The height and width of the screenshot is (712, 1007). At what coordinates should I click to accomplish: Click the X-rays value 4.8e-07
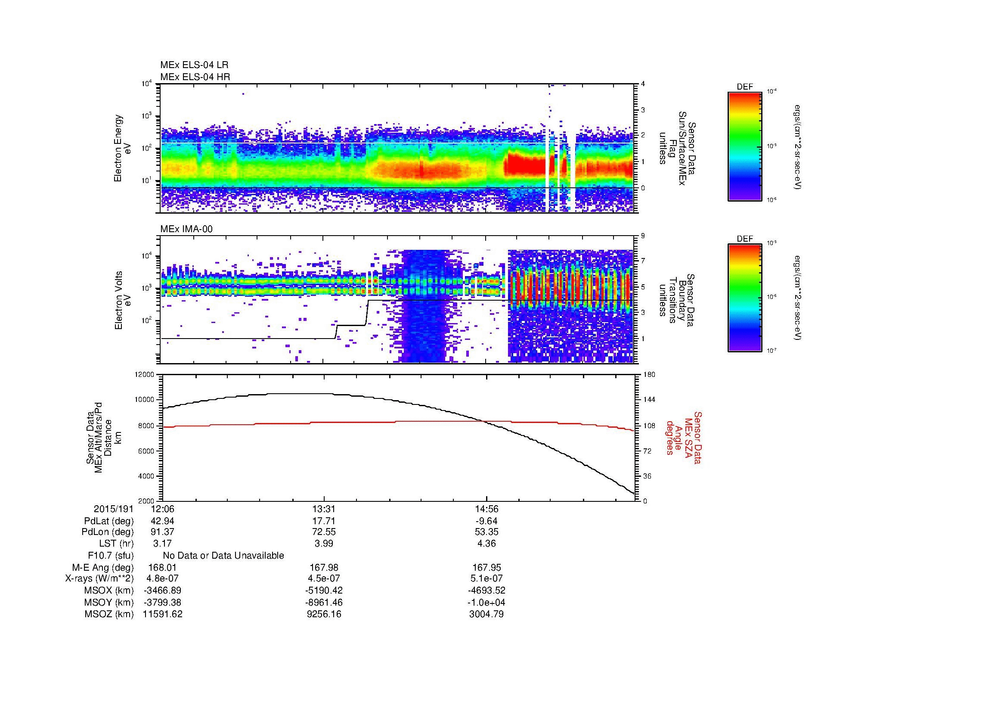pyautogui.click(x=162, y=579)
